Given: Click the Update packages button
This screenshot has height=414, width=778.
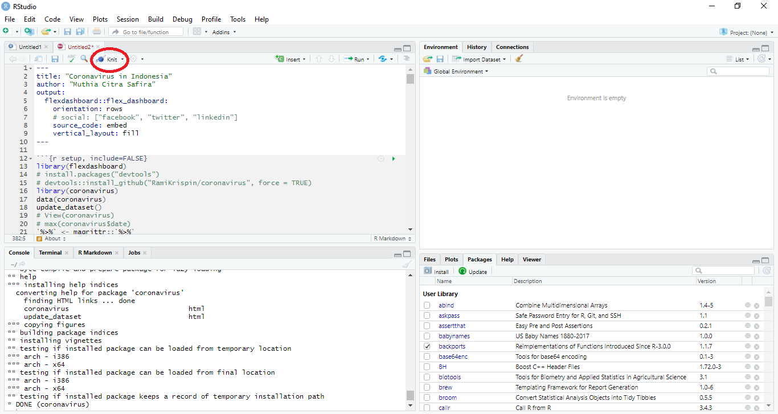Looking at the screenshot, I should [473, 271].
